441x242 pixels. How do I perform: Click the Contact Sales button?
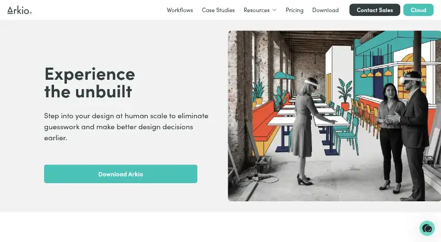point(375,10)
